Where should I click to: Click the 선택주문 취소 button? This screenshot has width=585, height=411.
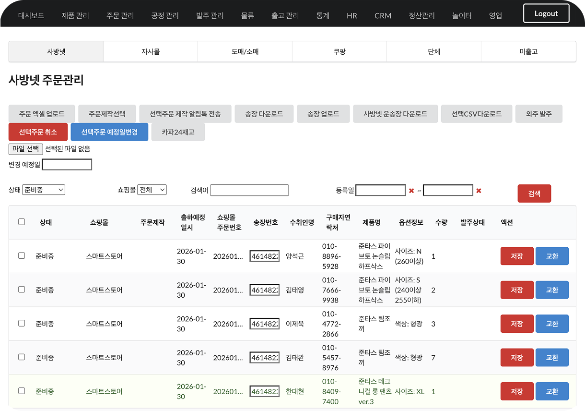click(x=38, y=132)
